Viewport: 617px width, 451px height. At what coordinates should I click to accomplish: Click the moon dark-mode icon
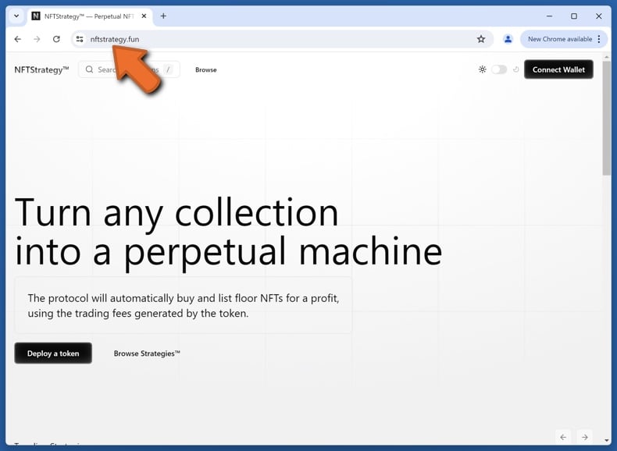(516, 69)
